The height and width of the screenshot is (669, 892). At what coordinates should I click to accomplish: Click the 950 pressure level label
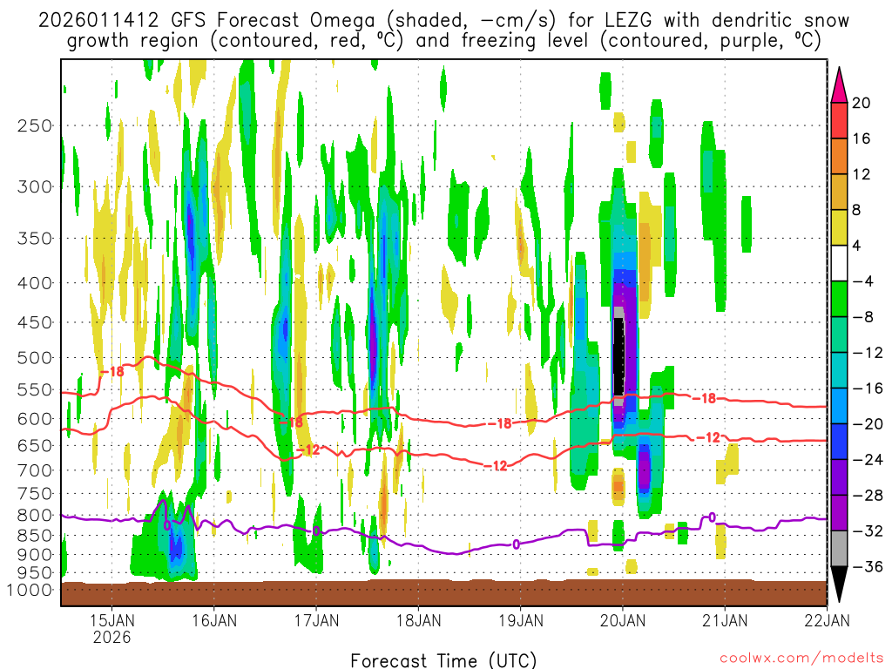tap(35, 573)
